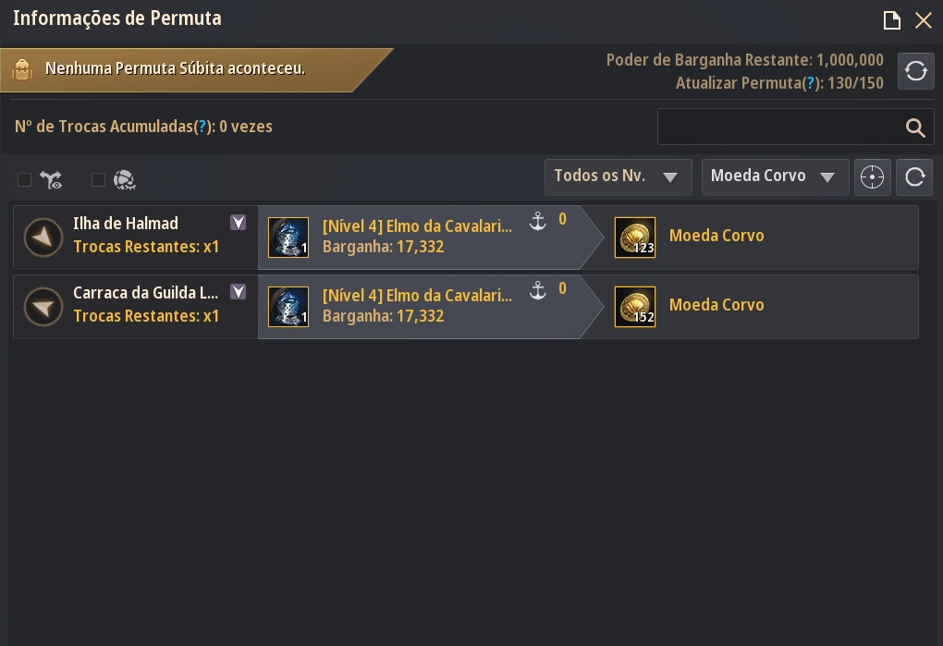Click into the search input field
Viewport: 943px width, 646px height.
pyautogui.click(x=777, y=128)
